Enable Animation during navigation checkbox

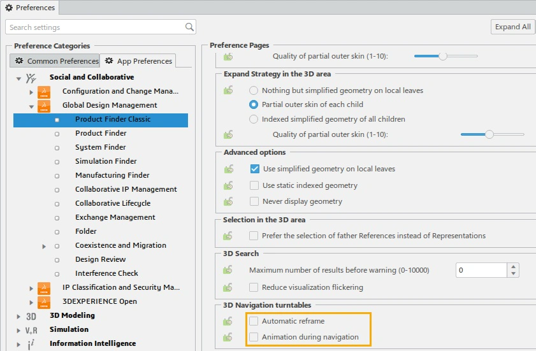(x=254, y=338)
